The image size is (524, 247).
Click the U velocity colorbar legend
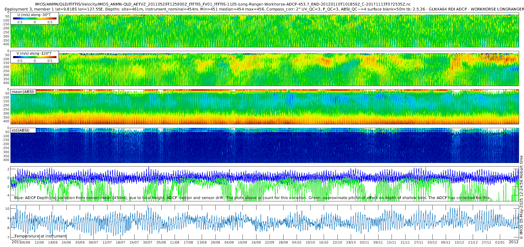pos(35,18)
